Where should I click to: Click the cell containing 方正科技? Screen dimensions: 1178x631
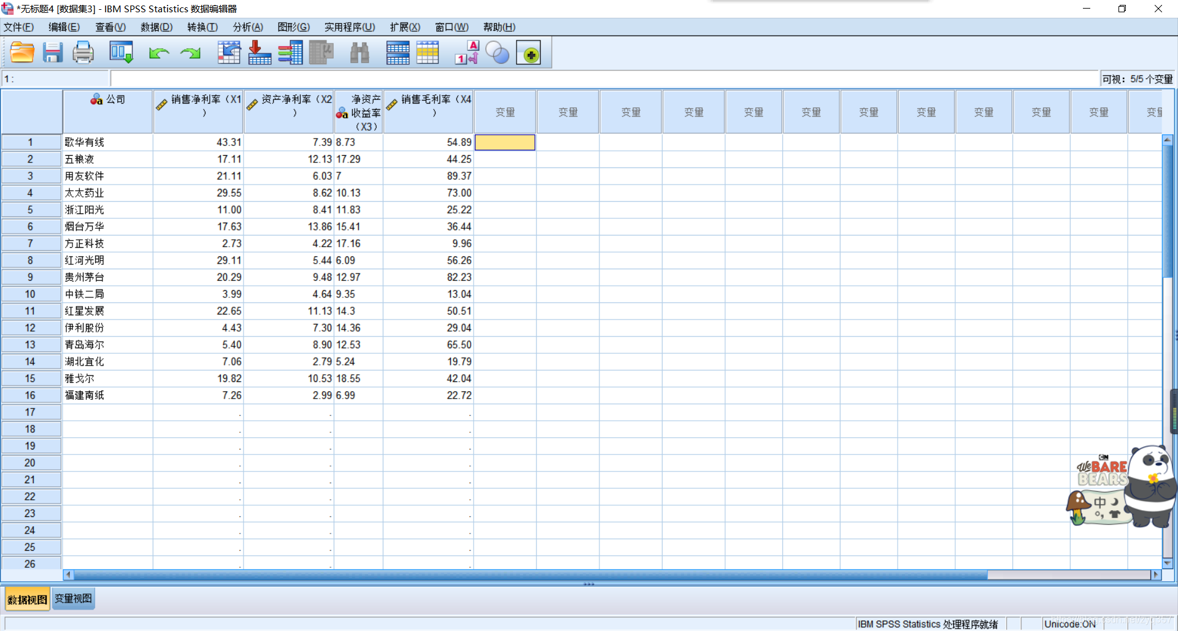click(107, 243)
